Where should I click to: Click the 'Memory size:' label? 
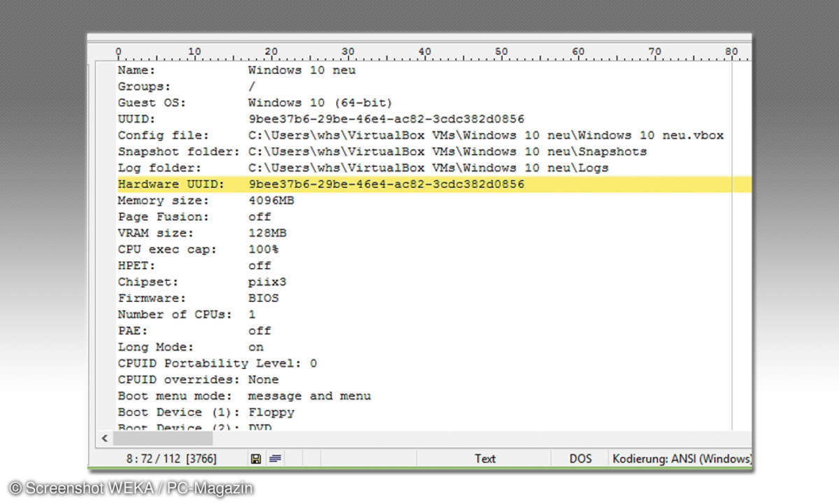(163, 201)
